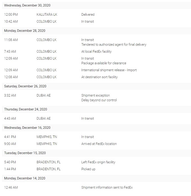Click International shipment release - Import entry
Viewport: 191px width, 196px height.
(x=109, y=70)
